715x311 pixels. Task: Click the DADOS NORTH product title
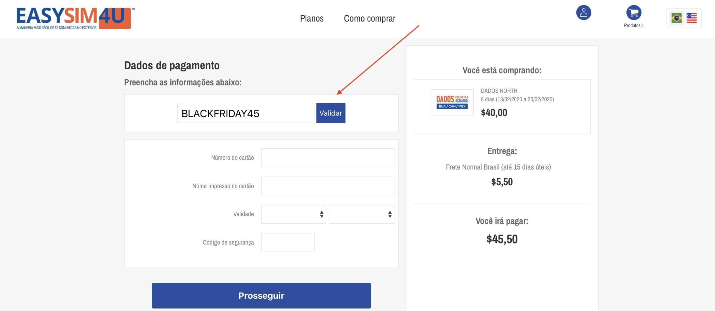(x=499, y=91)
